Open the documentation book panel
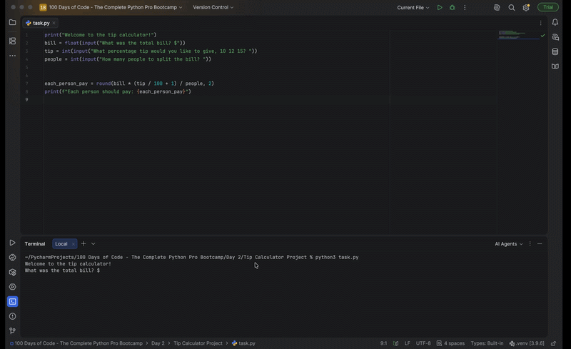Screen dimensions: 571x349 click(x=555, y=66)
